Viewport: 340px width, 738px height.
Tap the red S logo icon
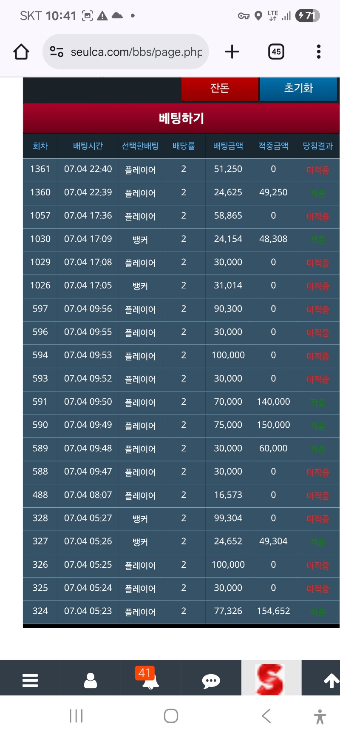coord(270,679)
